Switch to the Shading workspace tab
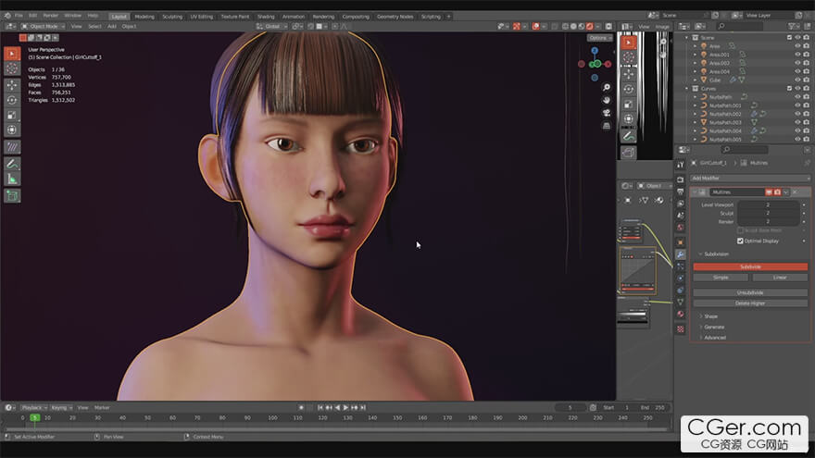The image size is (815, 458). [266, 17]
